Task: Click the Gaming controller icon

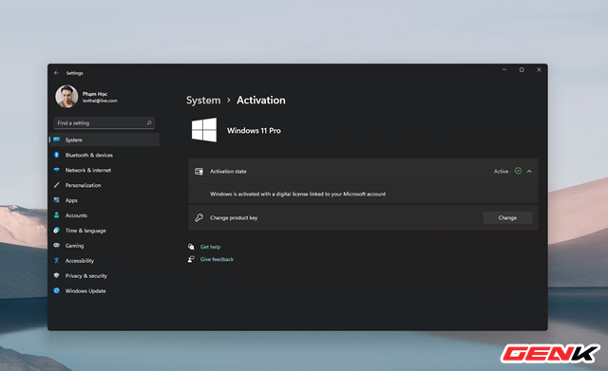Action: click(x=57, y=245)
